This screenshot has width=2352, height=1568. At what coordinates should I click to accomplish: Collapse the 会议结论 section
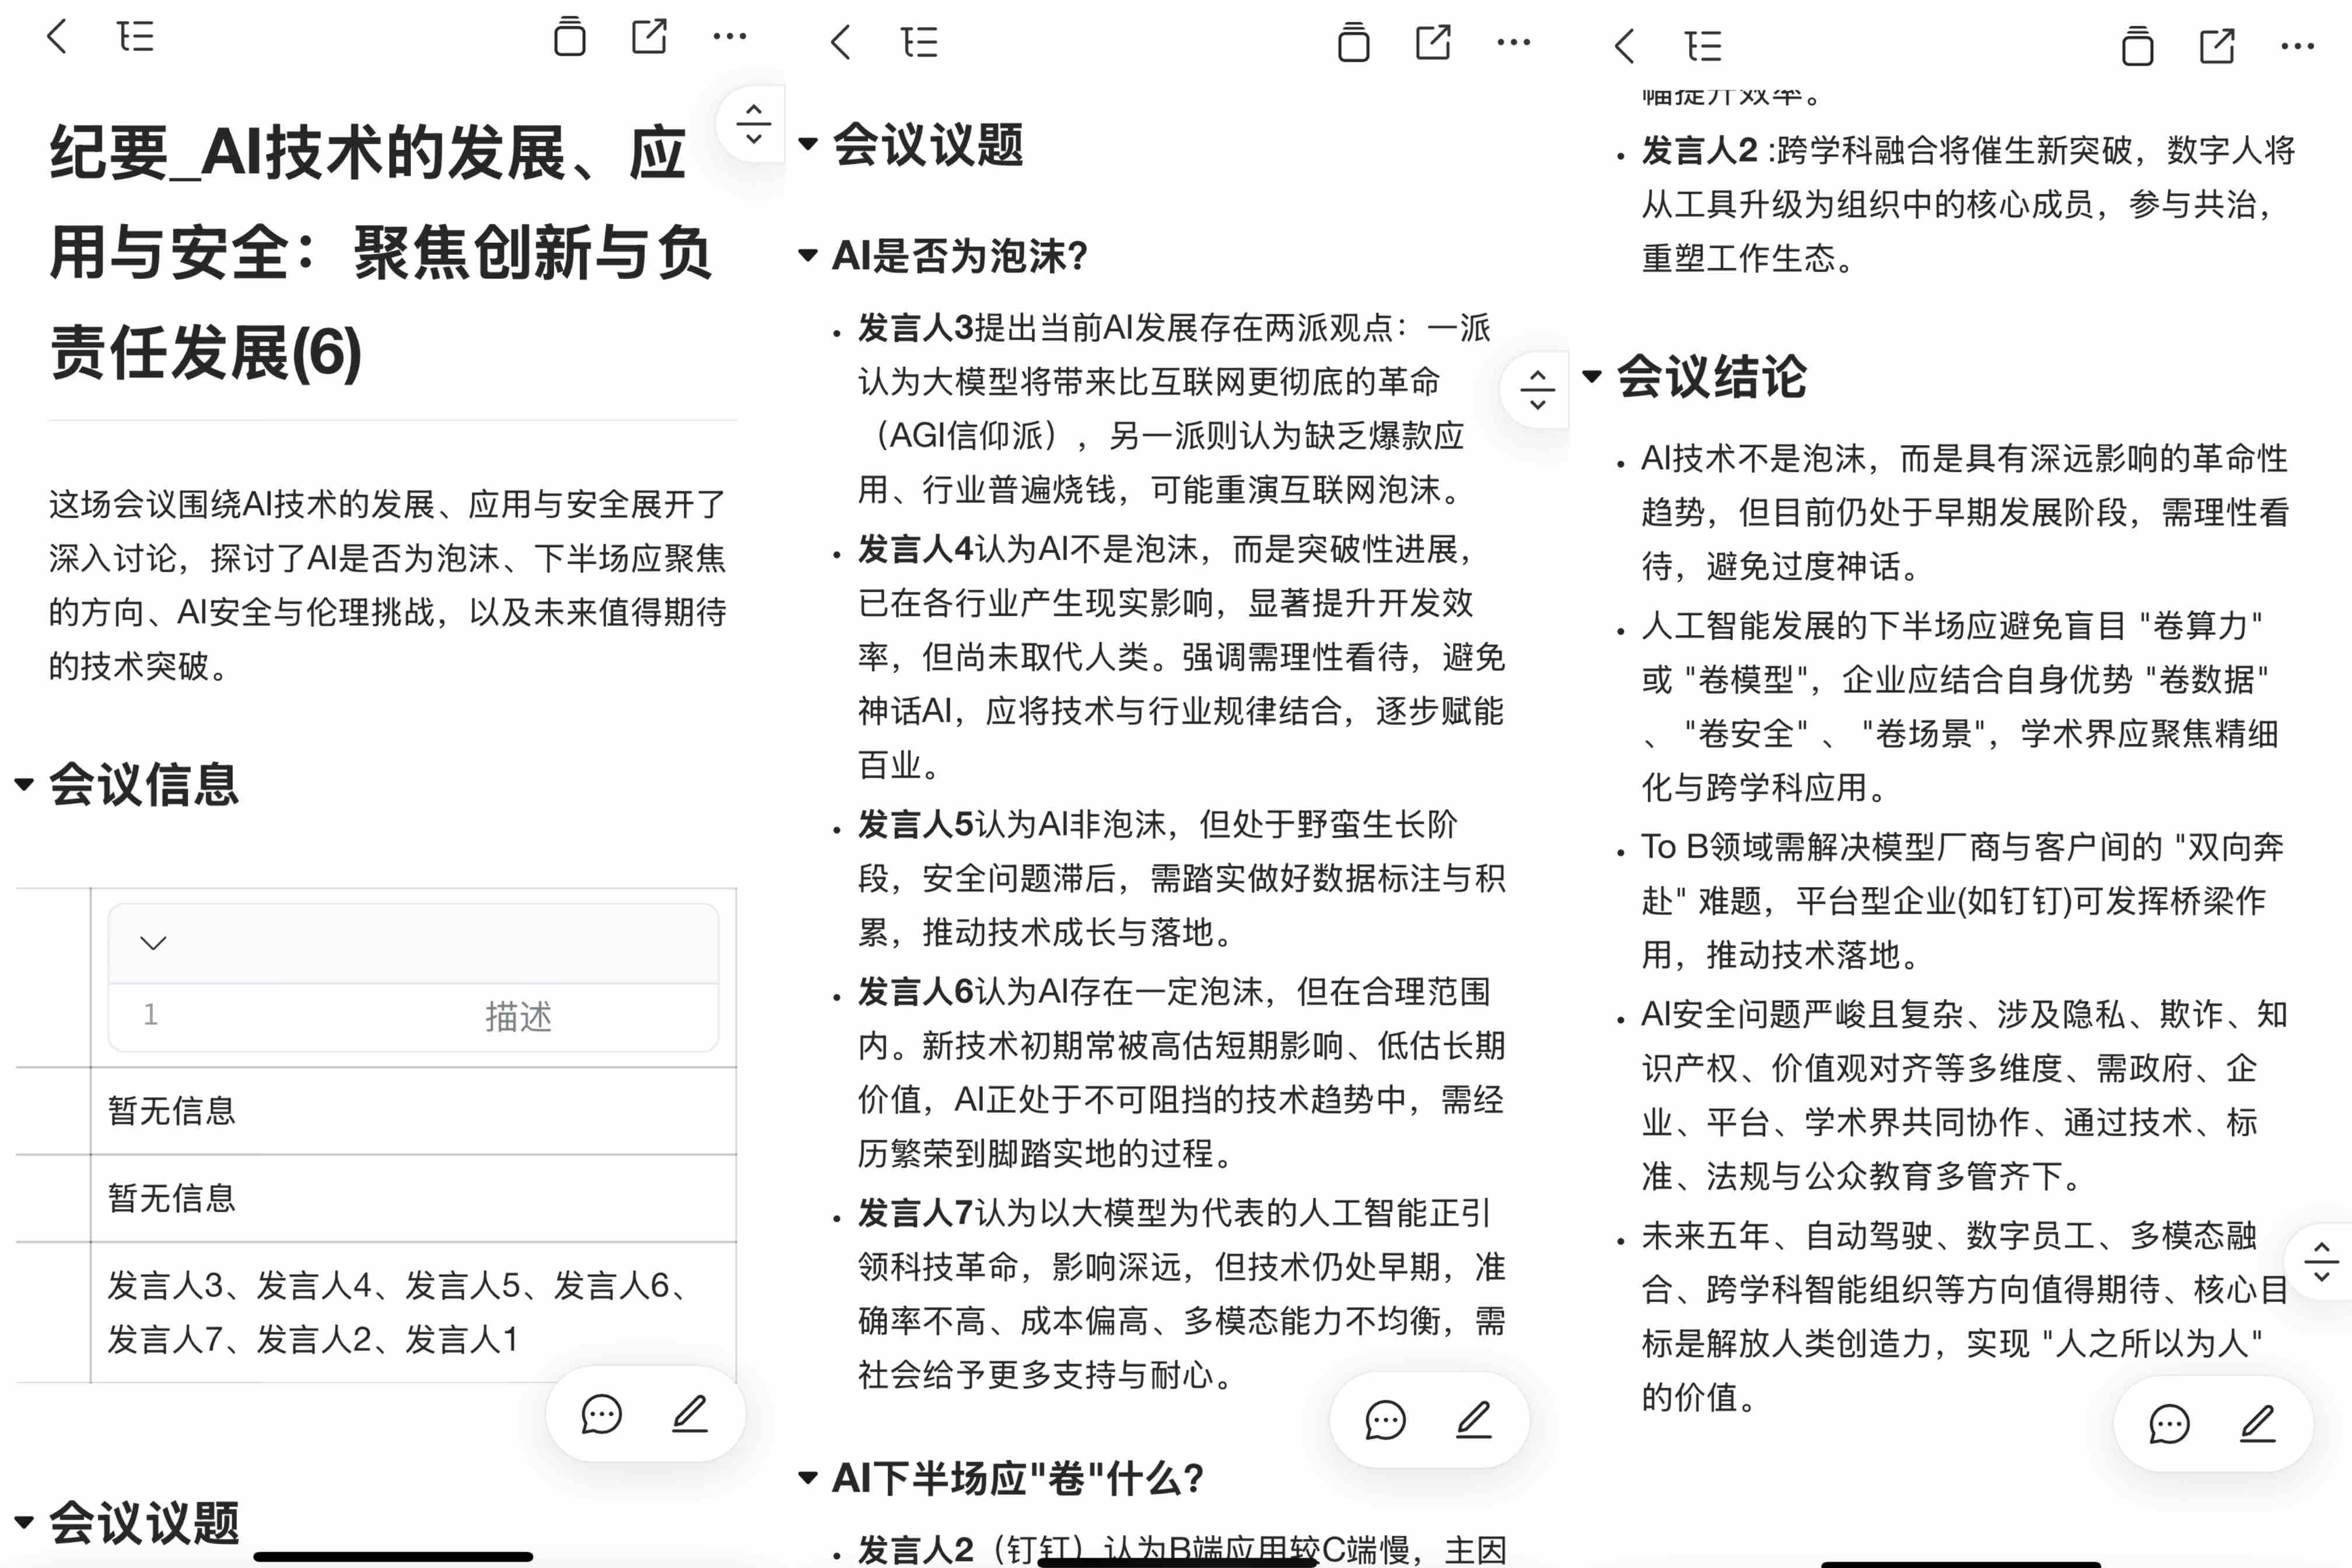click(1592, 377)
